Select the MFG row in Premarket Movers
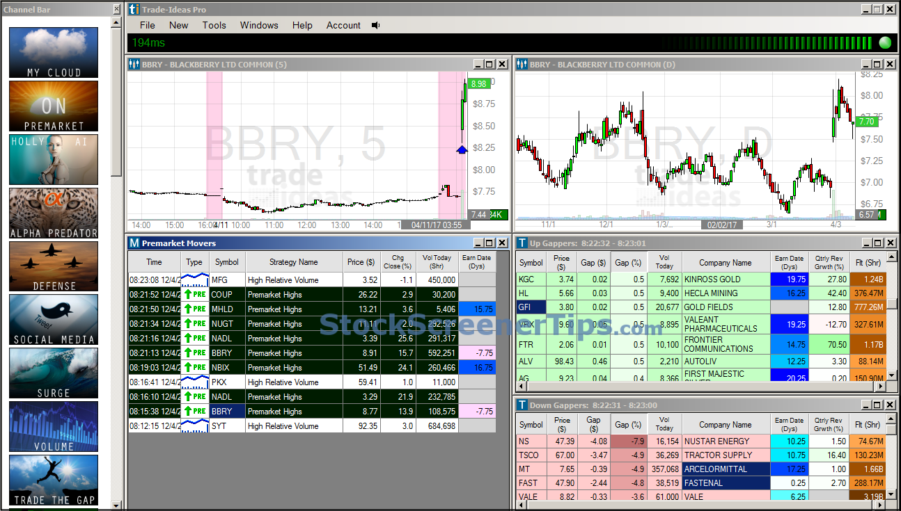901x511 pixels. [x=312, y=280]
